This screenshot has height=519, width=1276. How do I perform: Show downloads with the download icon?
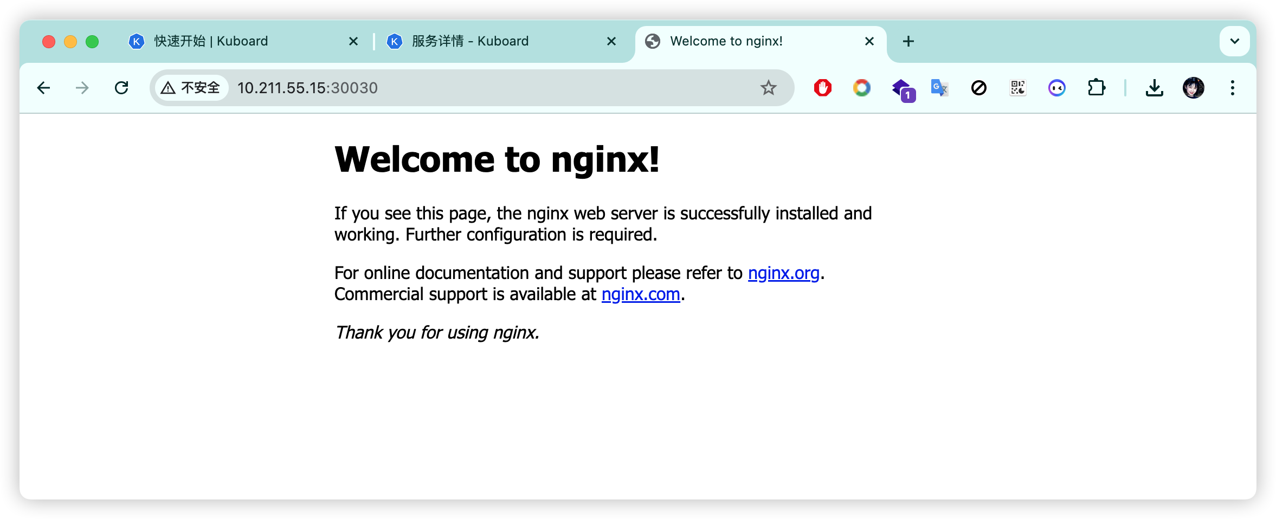[x=1154, y=88]
